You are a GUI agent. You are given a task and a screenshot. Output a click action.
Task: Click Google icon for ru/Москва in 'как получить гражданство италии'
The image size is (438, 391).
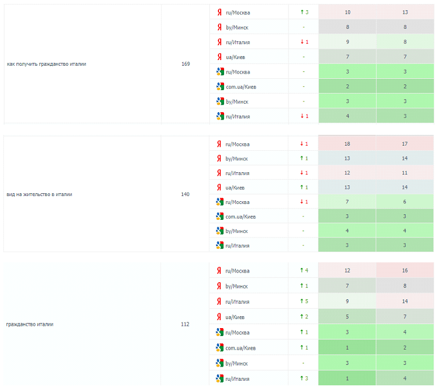220,71
